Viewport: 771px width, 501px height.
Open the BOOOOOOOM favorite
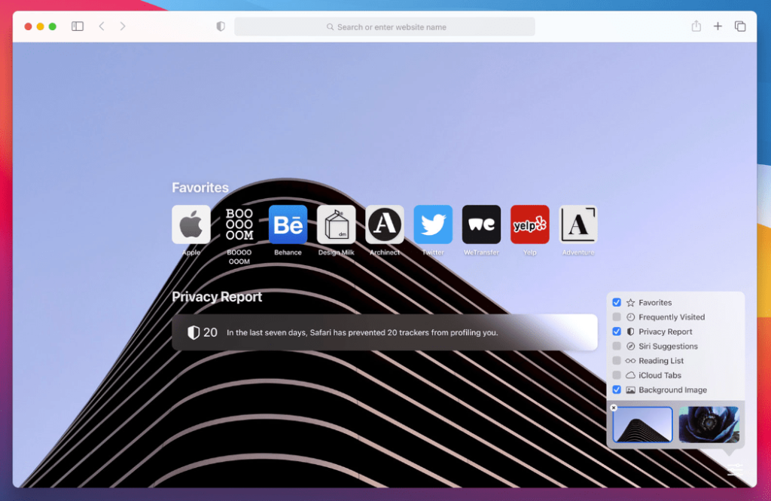click(x=239, y=225)
